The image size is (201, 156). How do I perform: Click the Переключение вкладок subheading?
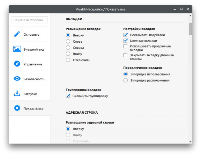[143, 68]
